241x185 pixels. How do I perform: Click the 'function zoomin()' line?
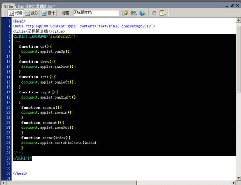click(42, 108)
